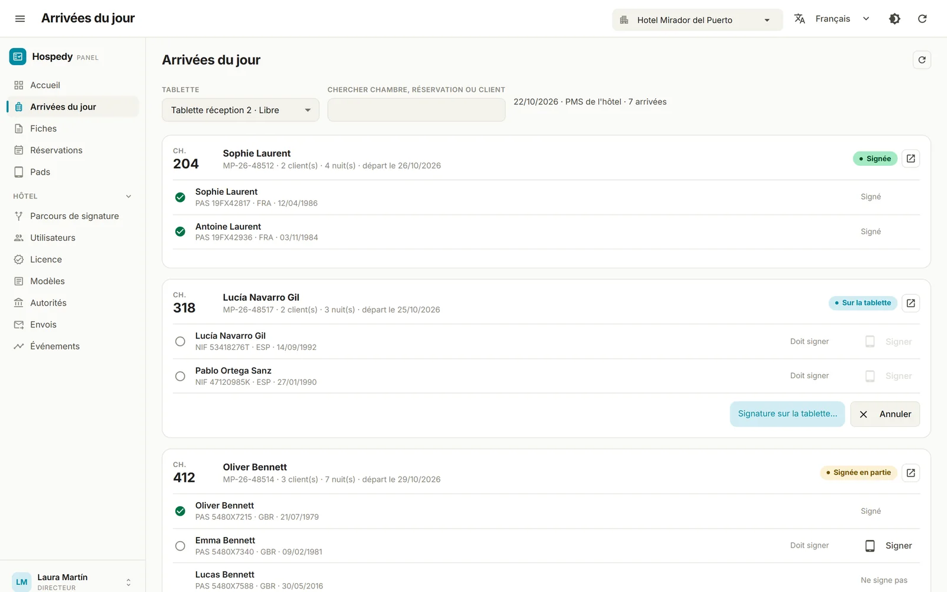Open Envois in the sidebar
Screen dimensions: 947x592
click(x=73, y=324)
